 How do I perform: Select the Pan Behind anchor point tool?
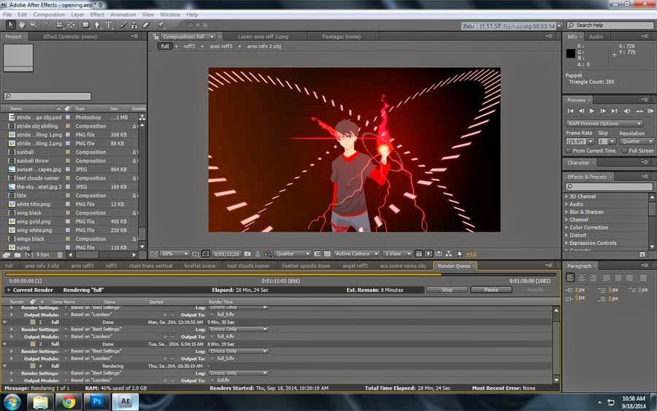coord(72,25)
